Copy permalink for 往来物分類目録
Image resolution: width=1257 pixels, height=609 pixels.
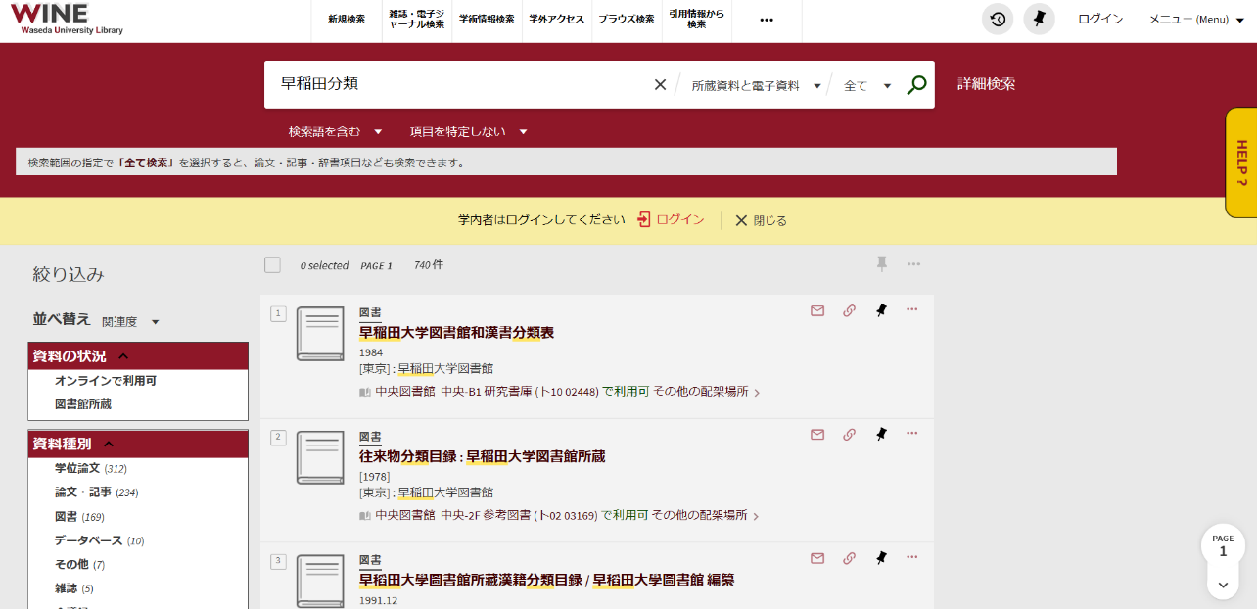(849, 434)
